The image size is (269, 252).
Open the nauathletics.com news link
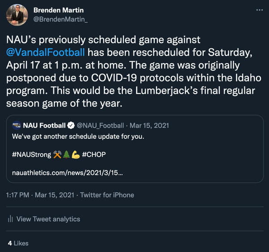pyautogui.click(x=67, y=172)
